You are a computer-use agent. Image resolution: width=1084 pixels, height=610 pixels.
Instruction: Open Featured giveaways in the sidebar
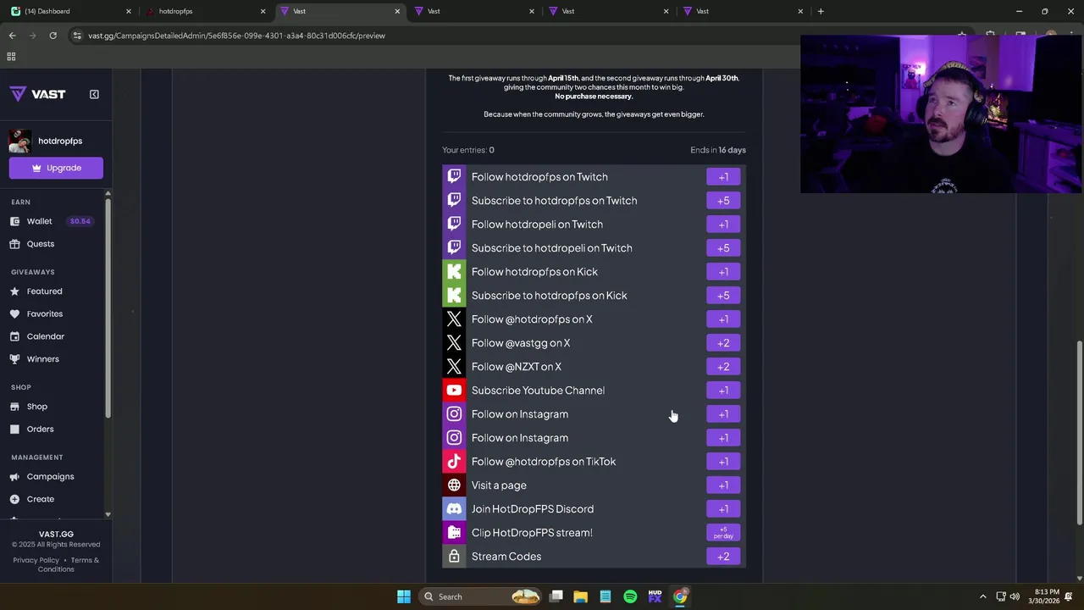pyautogui.click(x=44, y=291)
